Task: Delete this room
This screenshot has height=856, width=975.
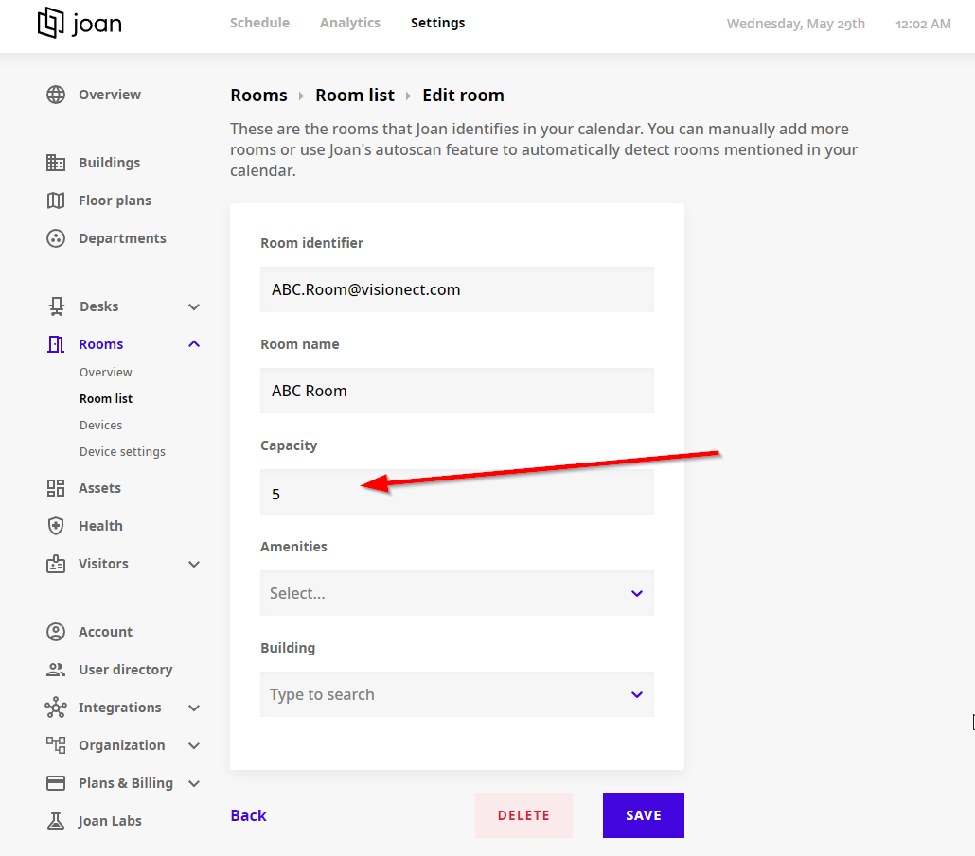Action: click(523, 815)
